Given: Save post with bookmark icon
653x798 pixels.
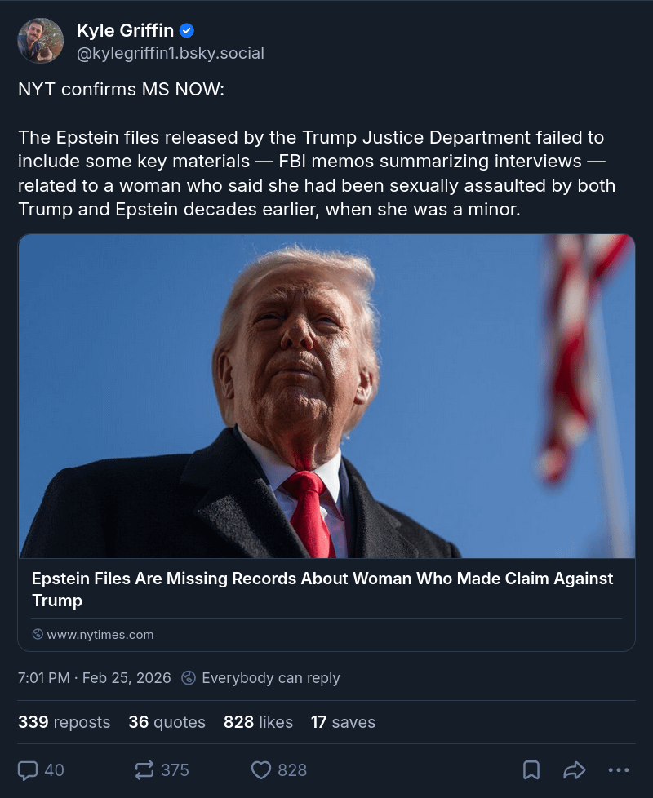Looking at the screenshot, I should 531,770.
